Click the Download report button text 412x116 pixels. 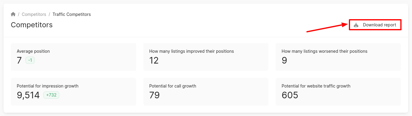pos(379,25)
